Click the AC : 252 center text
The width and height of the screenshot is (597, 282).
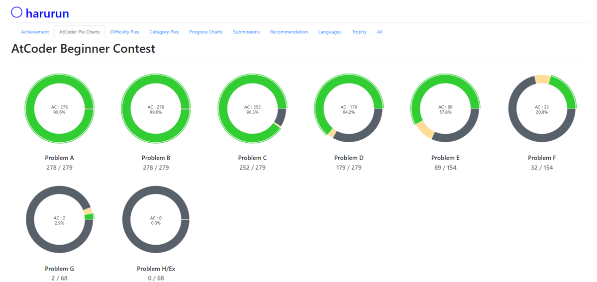pyautogui.click(x=252, y=107)
